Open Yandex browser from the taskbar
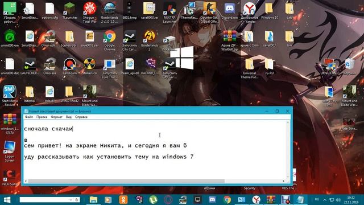Image resolution: width=364 pixels, height=205 pixels. tap(257, 200)
